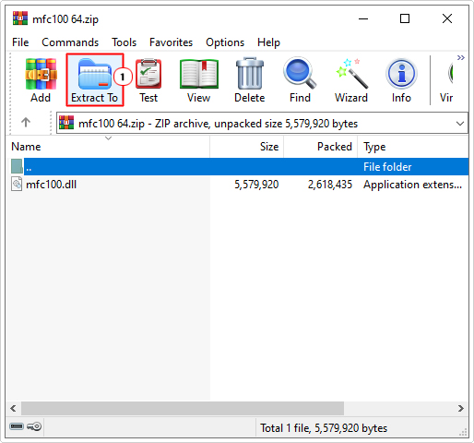Open the File menu
This screenshot has width=474, height=443.
[20, 42]
